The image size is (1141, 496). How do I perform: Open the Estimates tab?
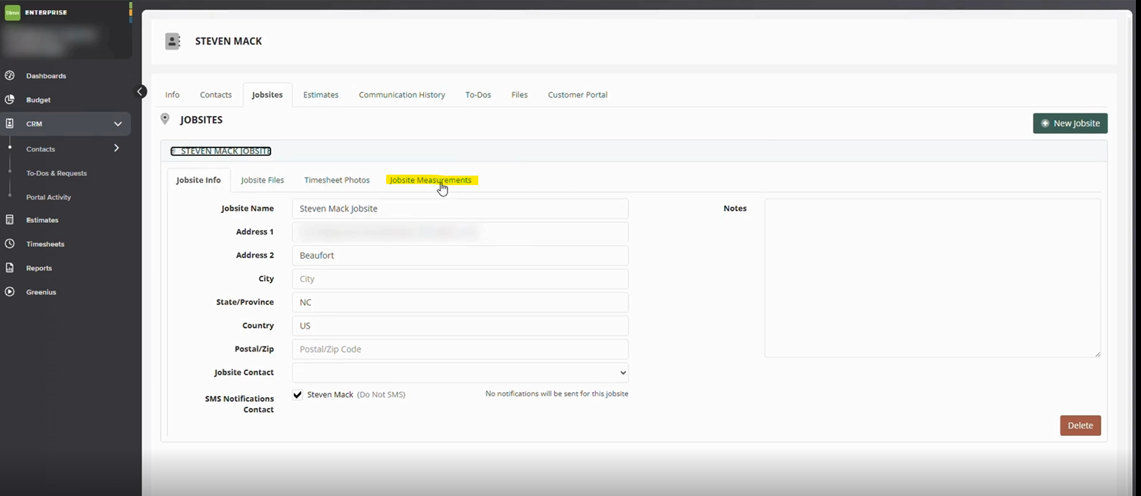pos(321,94)
